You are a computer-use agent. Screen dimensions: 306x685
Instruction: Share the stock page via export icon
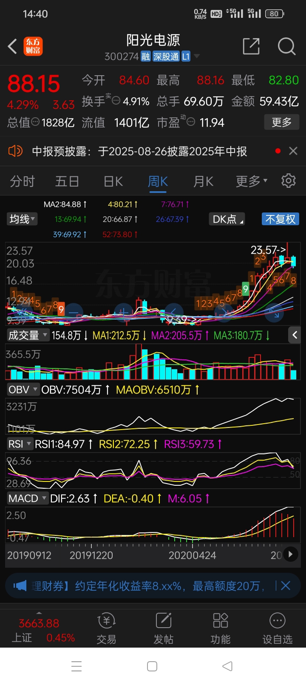coord(251,46)
